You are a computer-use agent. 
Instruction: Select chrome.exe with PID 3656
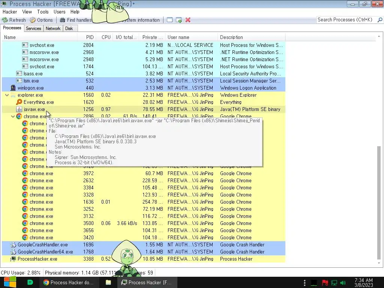144,231
